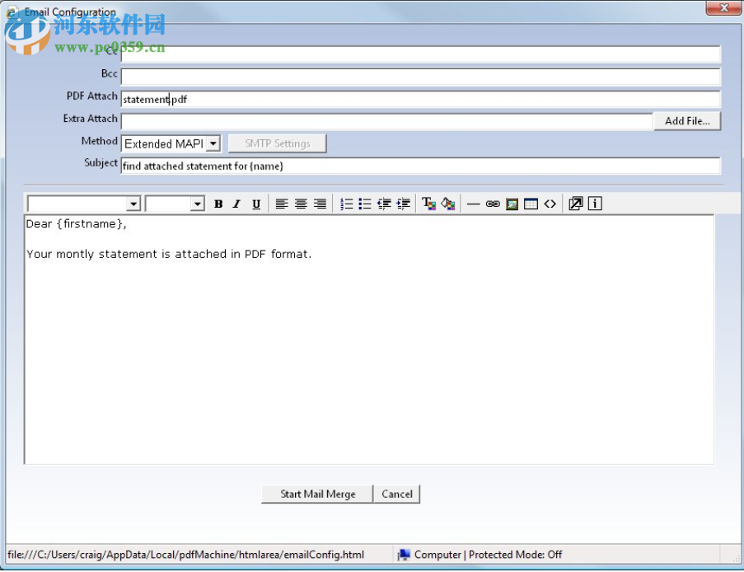Insert an image into the email body
This screenshot has height=572, width=744.
[512, 203]
